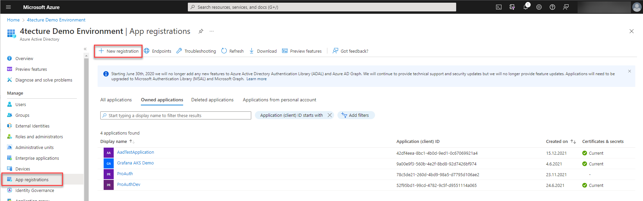Select the client ID of ProAuth
Image resolution: width=643 pixels, height=201 pixels.
(438, 175)
